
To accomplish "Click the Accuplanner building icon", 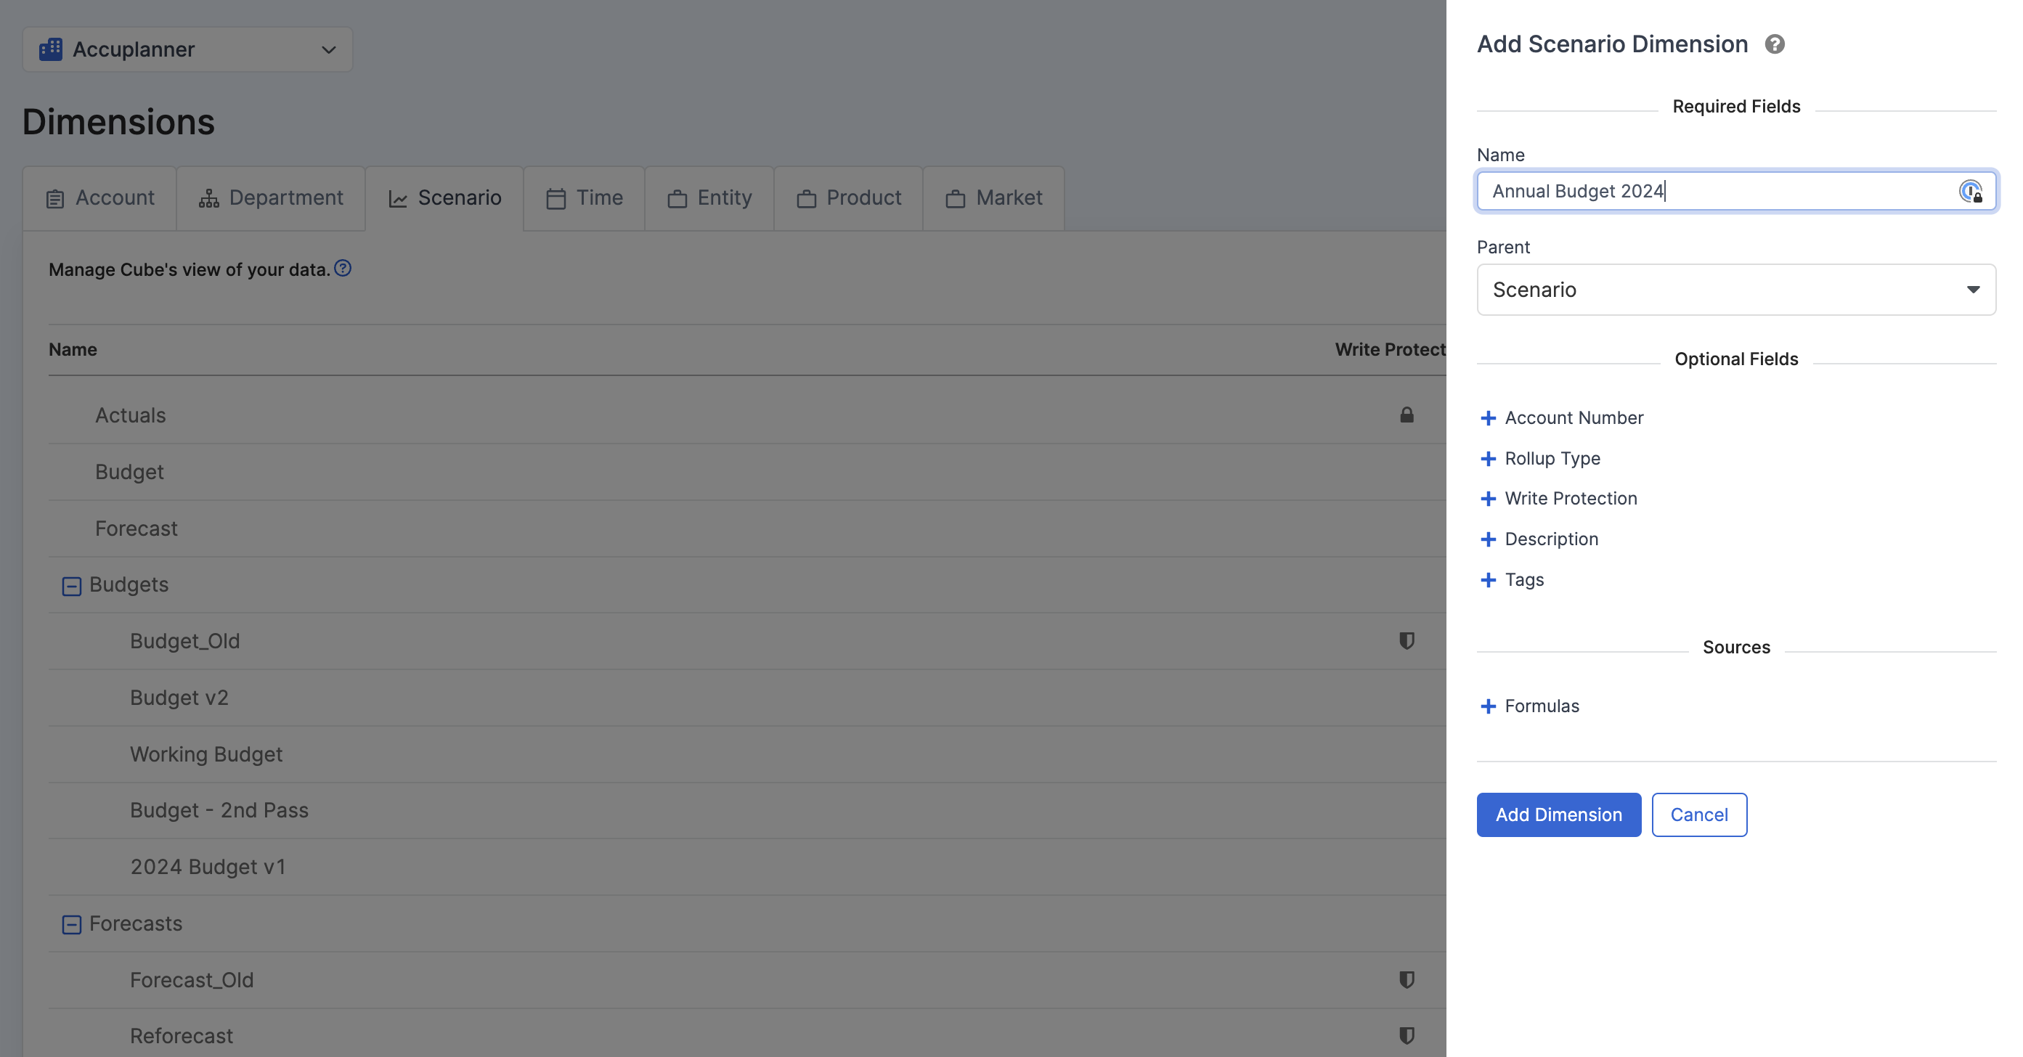I will pyautogui.click(x=51, y=49).
